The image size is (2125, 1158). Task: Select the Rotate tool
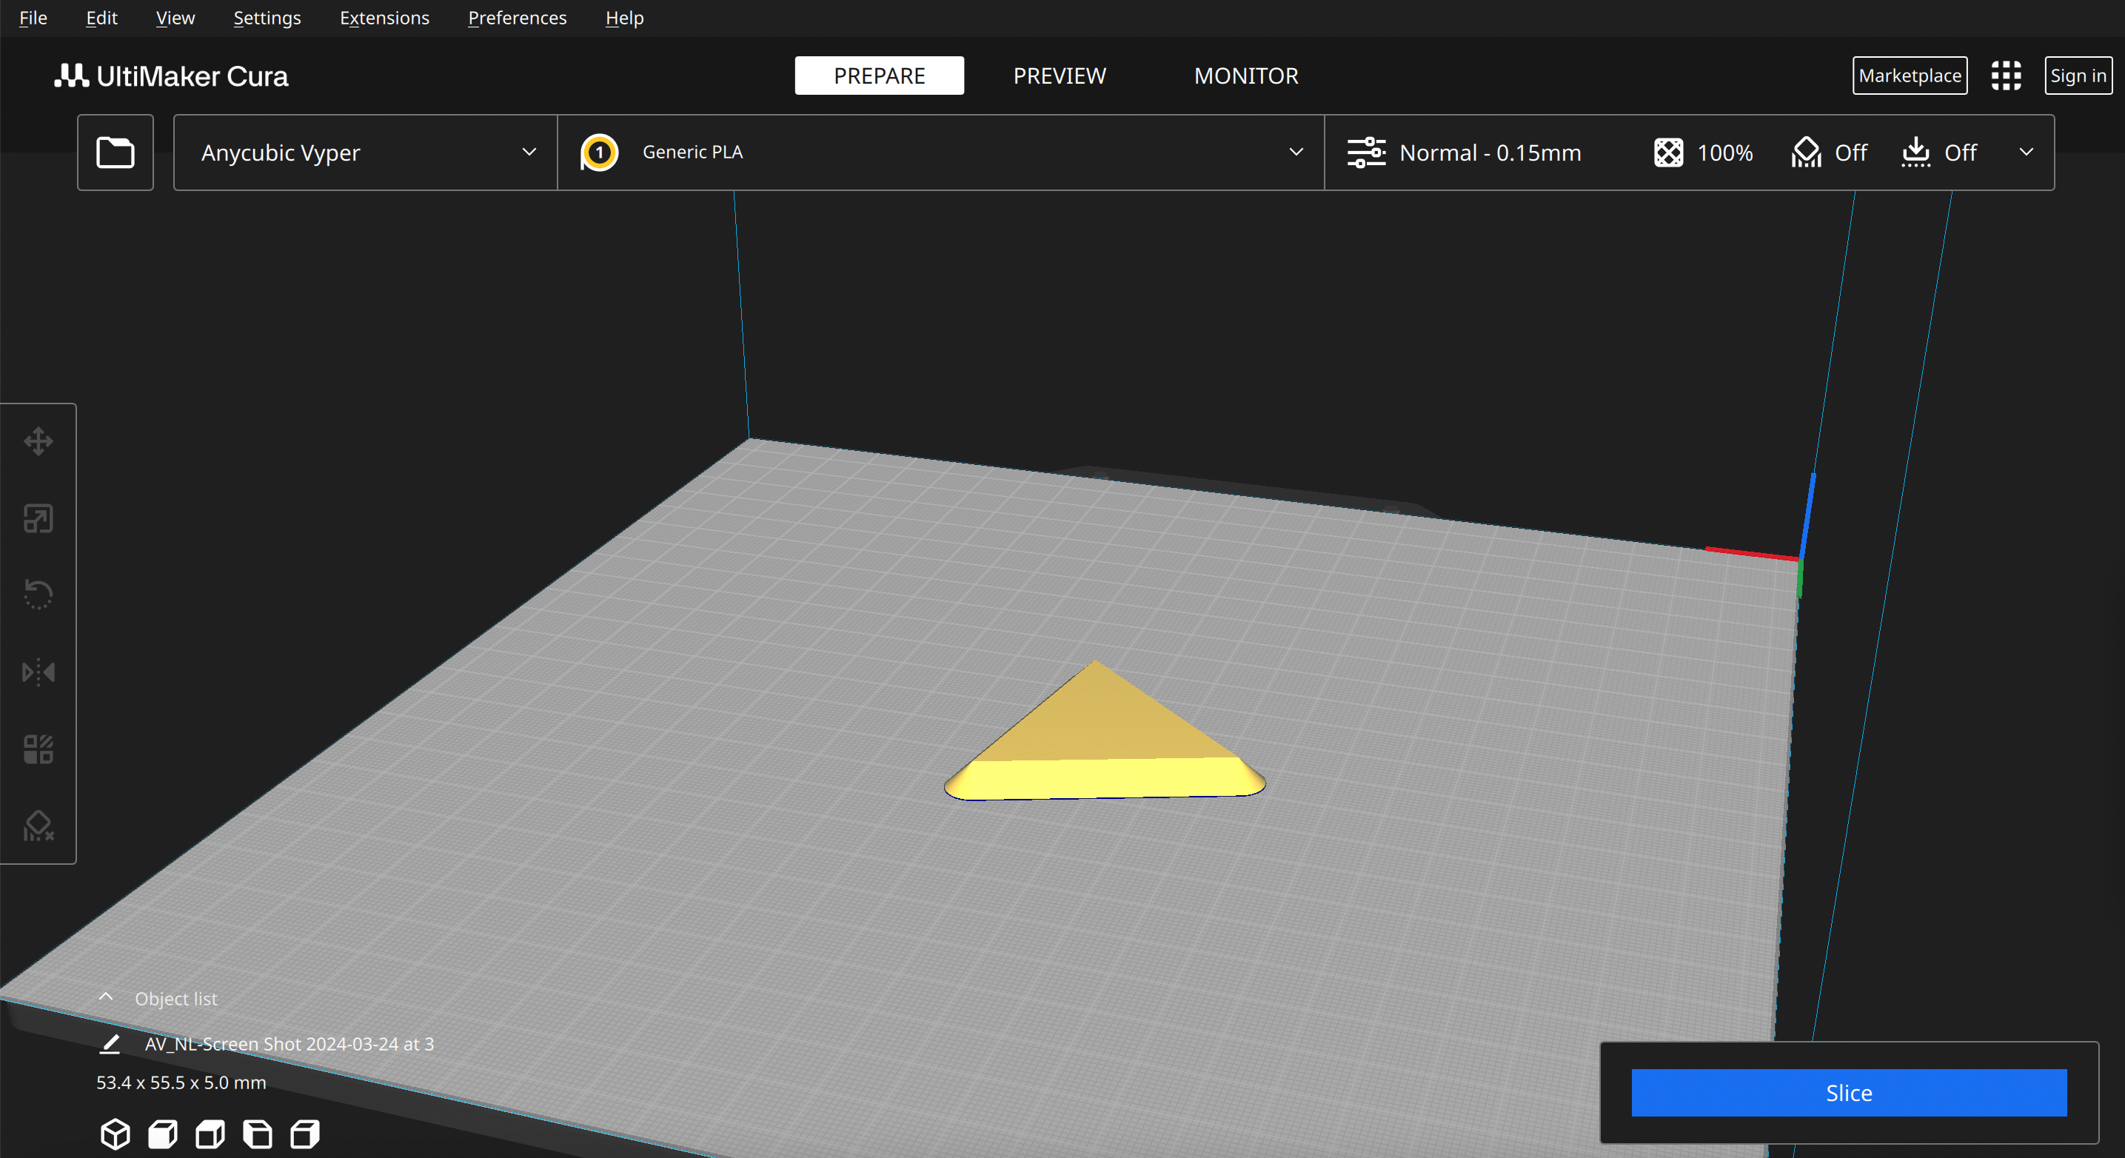[39, 595]
